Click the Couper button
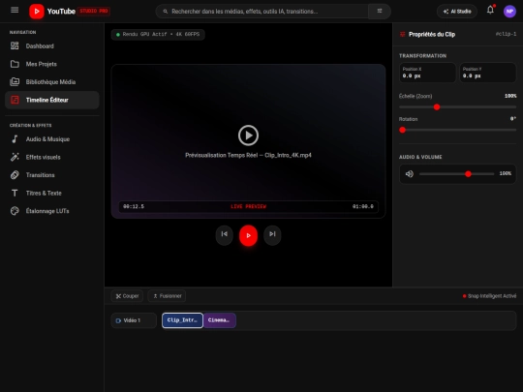The image size is (523, 392). [127, 296]
